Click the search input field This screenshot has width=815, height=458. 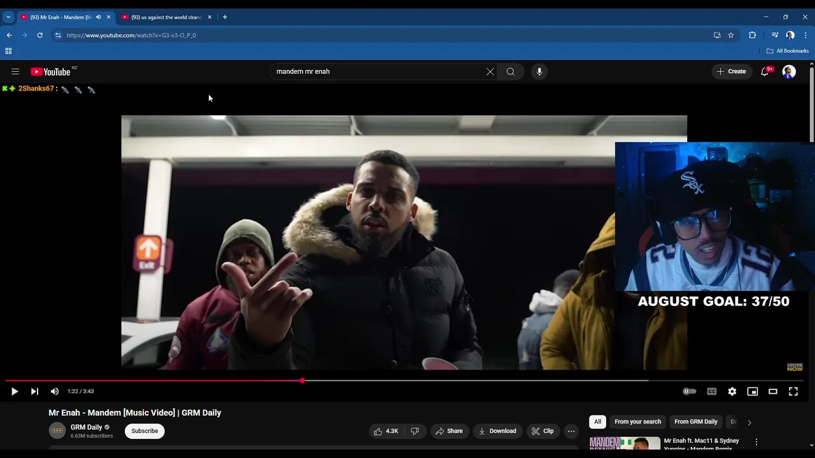[x=379, y=72]
